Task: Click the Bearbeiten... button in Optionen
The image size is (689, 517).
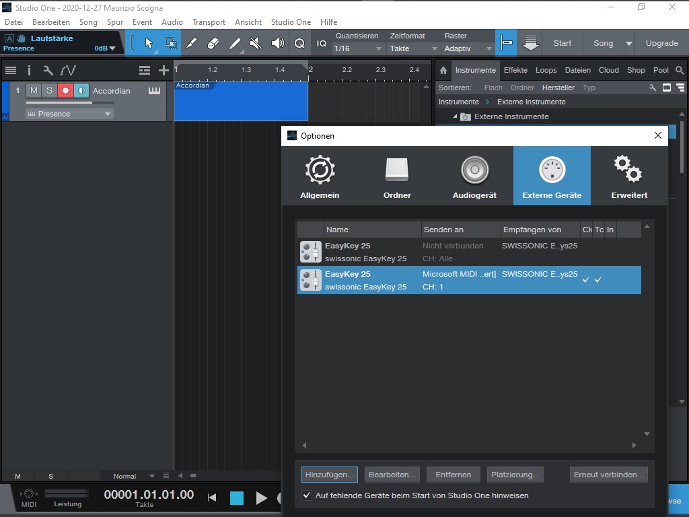Action: click(392, 475)
